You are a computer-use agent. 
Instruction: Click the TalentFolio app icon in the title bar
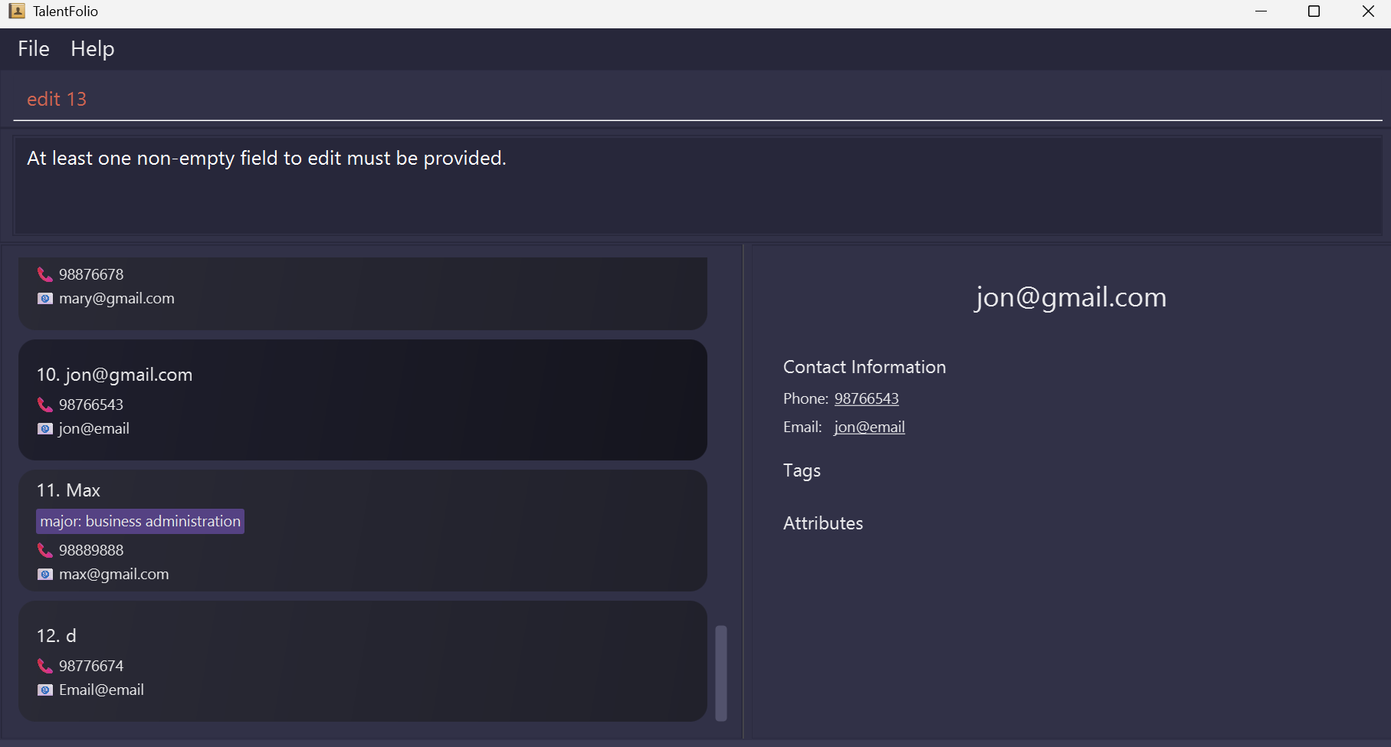click(17, 11)
